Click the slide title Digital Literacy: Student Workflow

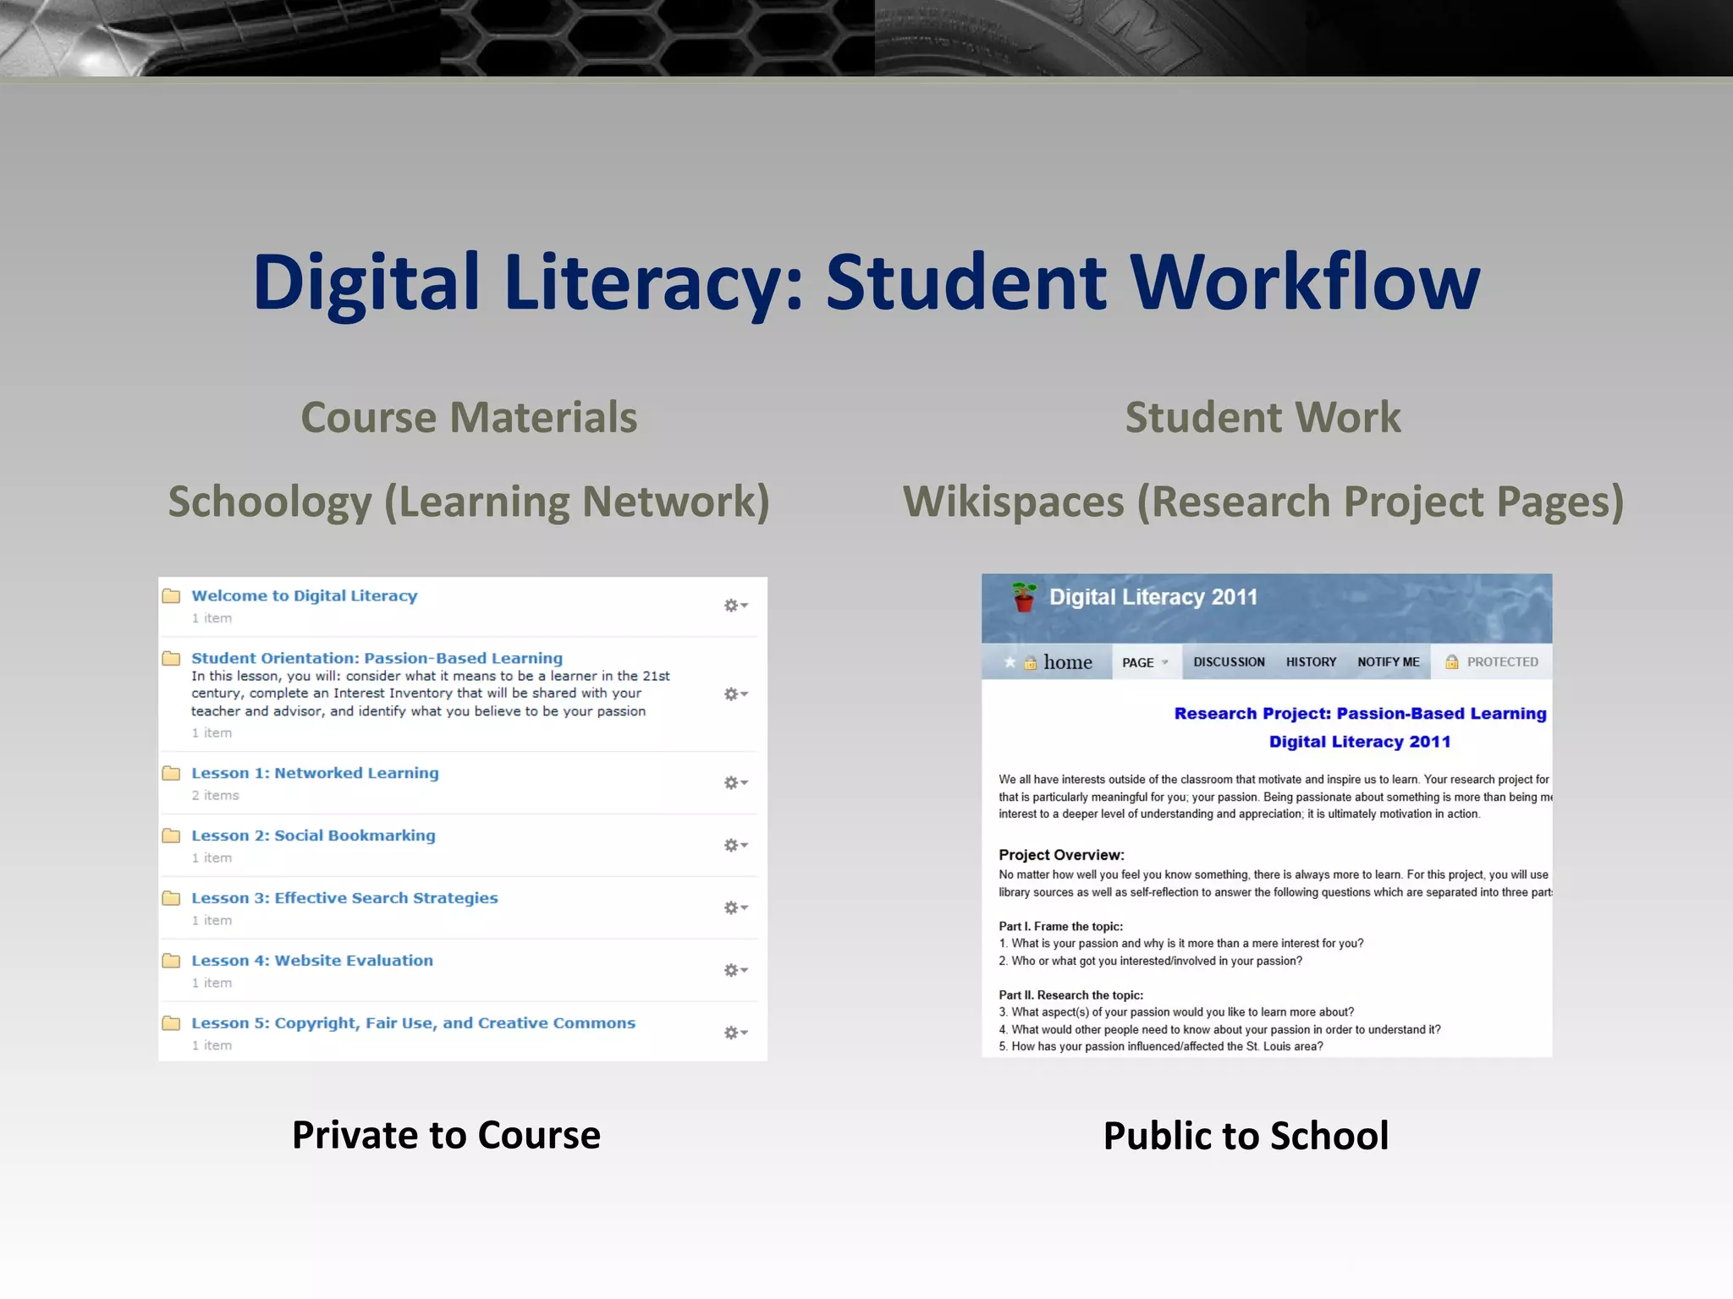[866, 282]
